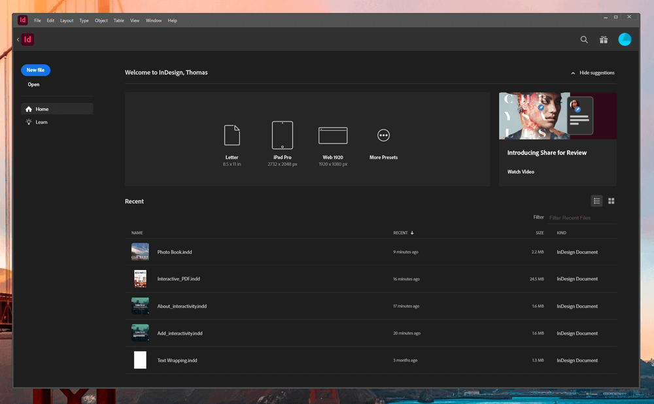Switch recent files to grid view
The width and height of the screenshot is (654, 404).
click(x=611, y=201)
